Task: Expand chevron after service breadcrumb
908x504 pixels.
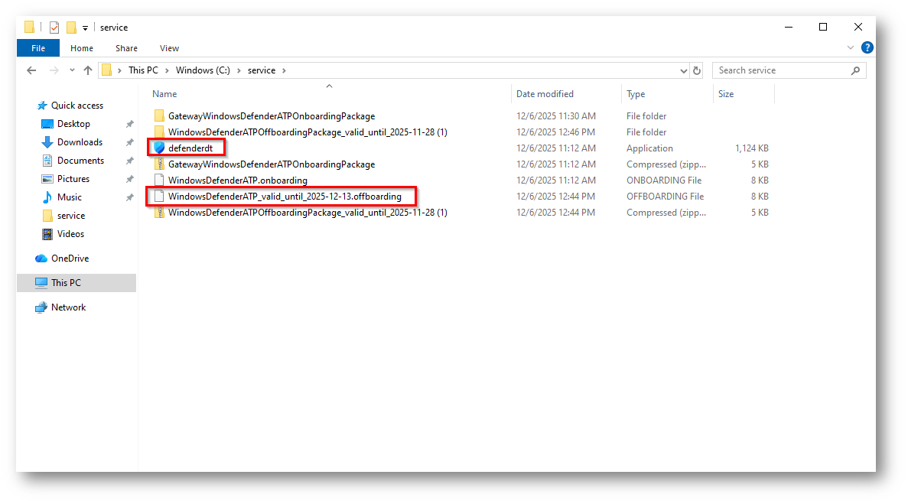Action: 284,70
